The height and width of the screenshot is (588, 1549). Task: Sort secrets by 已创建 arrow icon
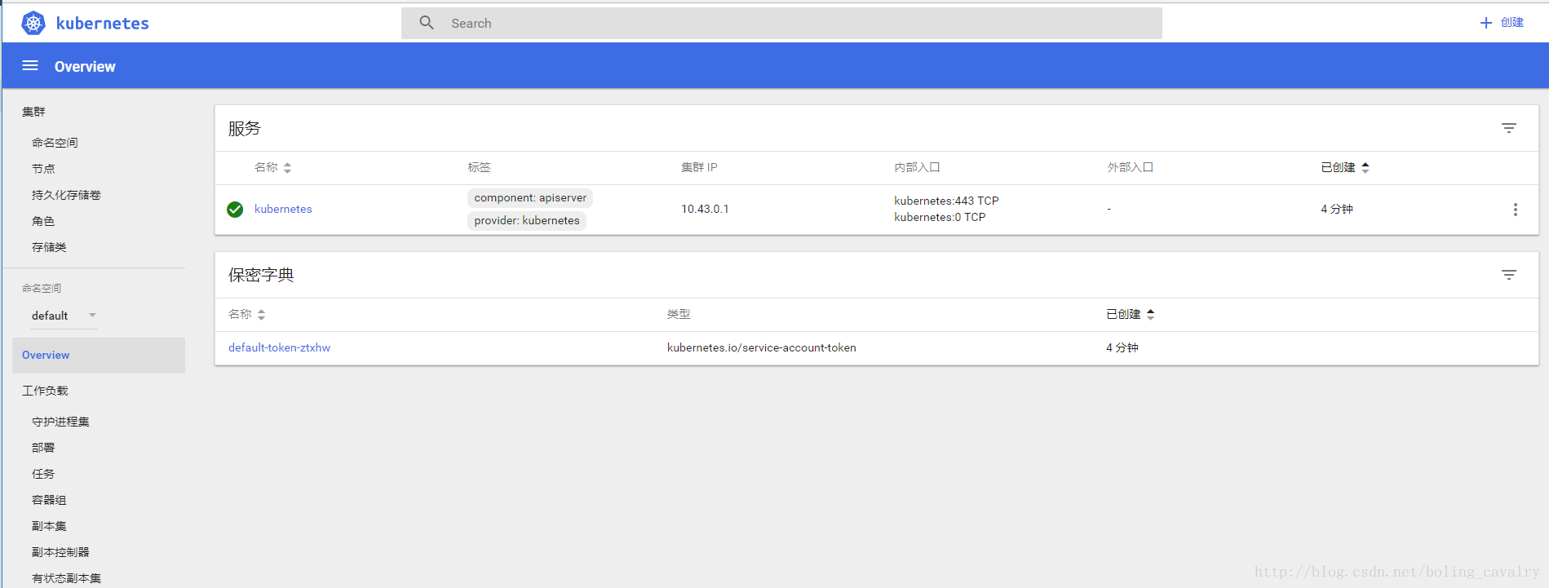point(1151,314)
